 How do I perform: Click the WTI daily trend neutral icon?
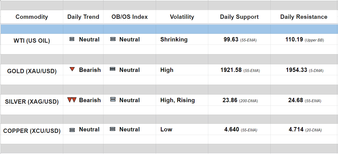coord(72,39)
